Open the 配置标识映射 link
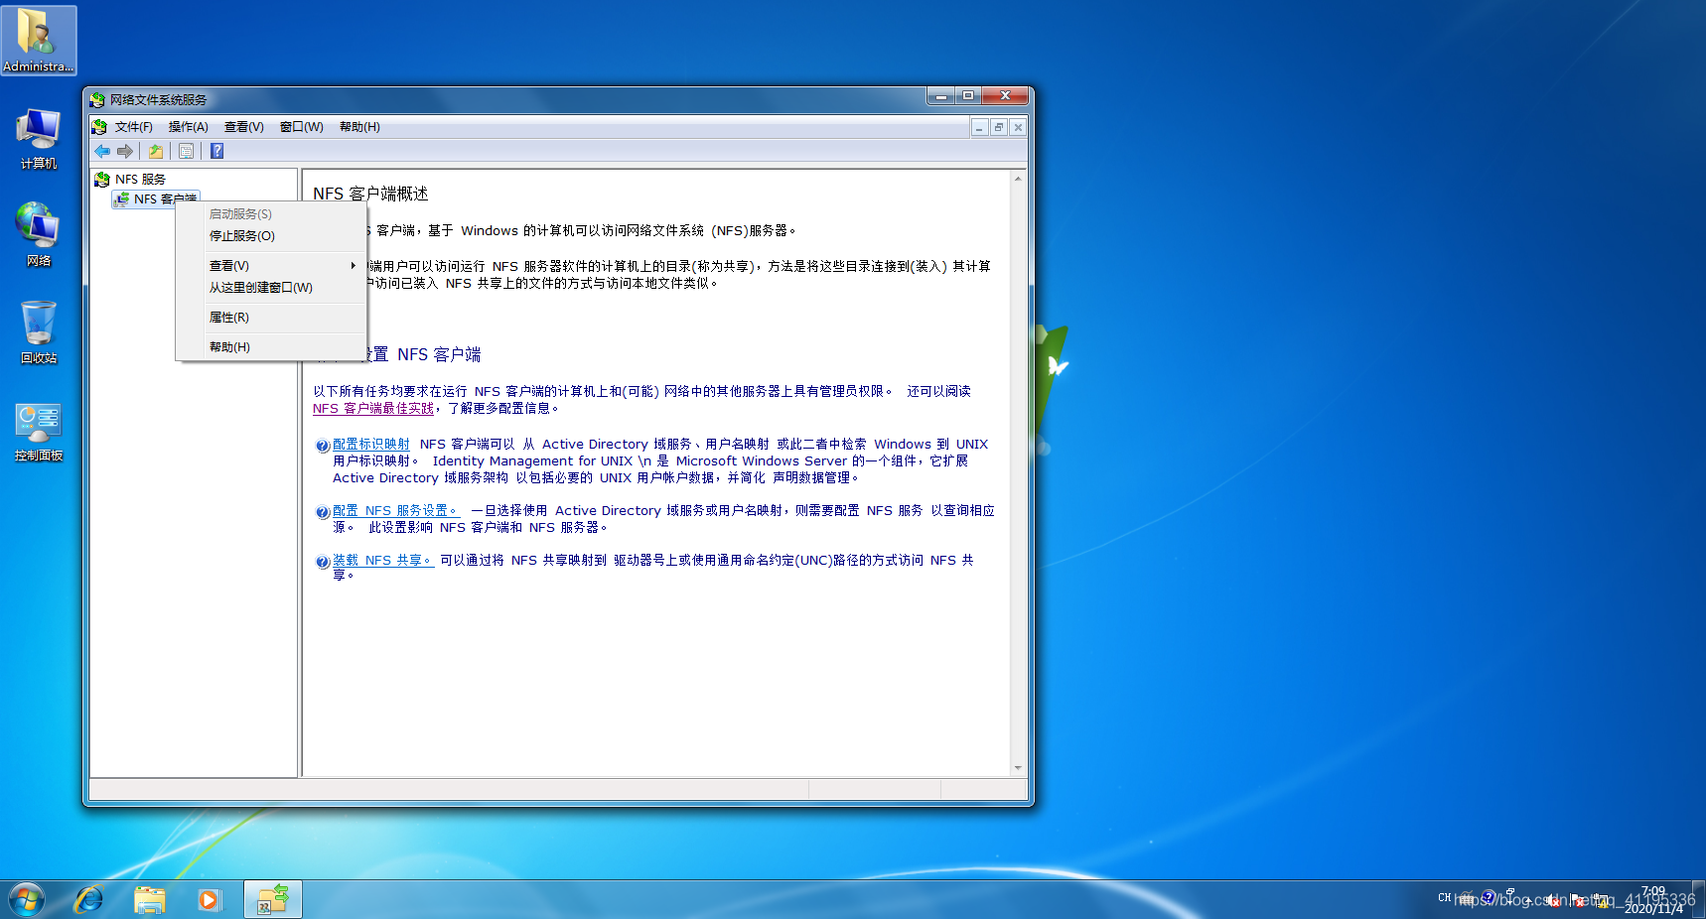The width and height of the screenshot is (1706, 919). pos(371,445)
